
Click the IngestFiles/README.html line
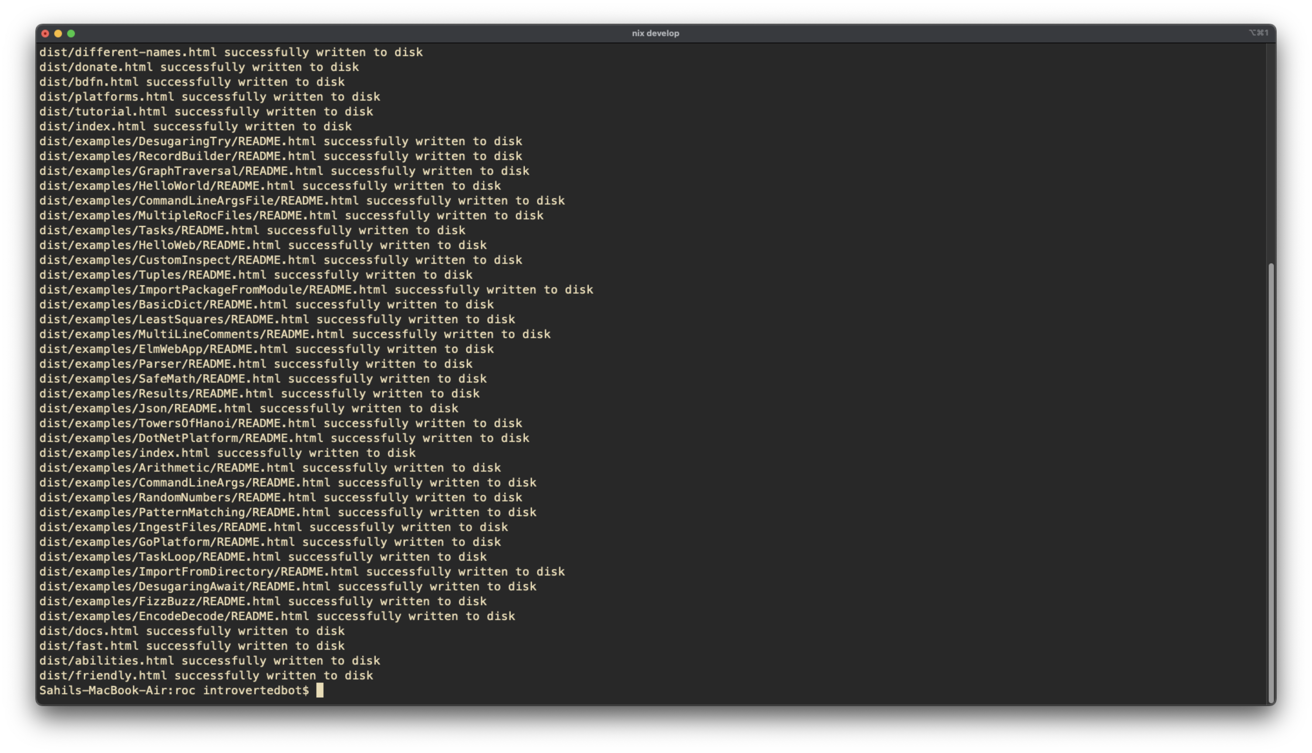[274, 527]
